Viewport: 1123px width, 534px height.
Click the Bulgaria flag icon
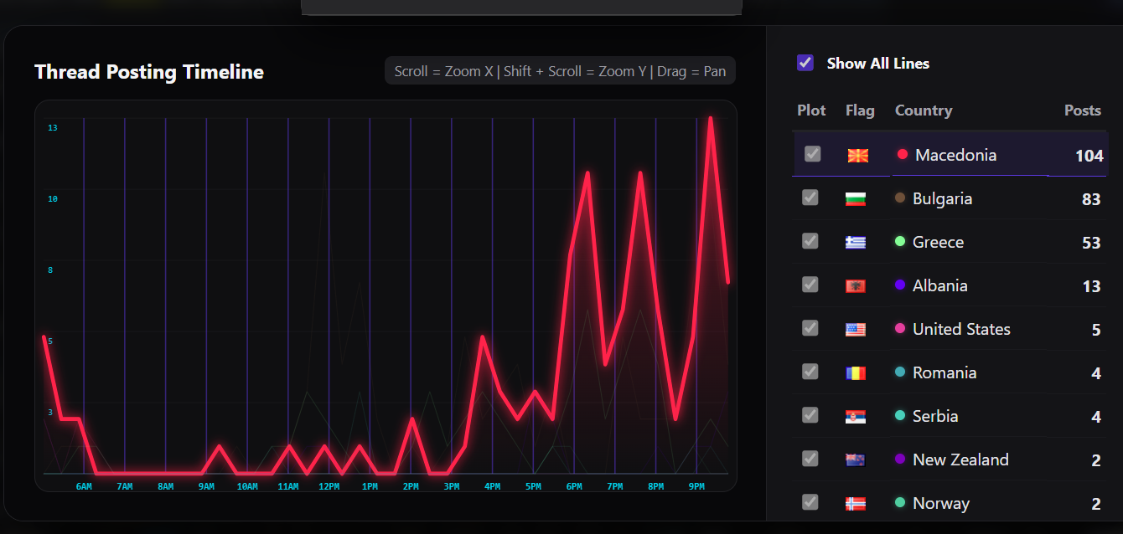(856, 199)
